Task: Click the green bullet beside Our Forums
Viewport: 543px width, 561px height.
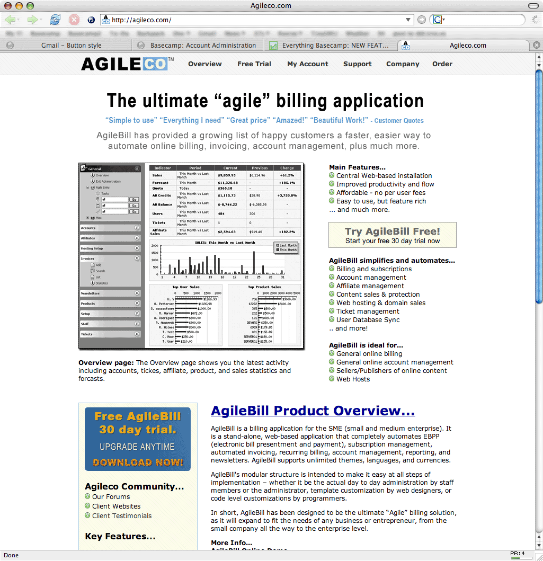Action: point(87,496)
